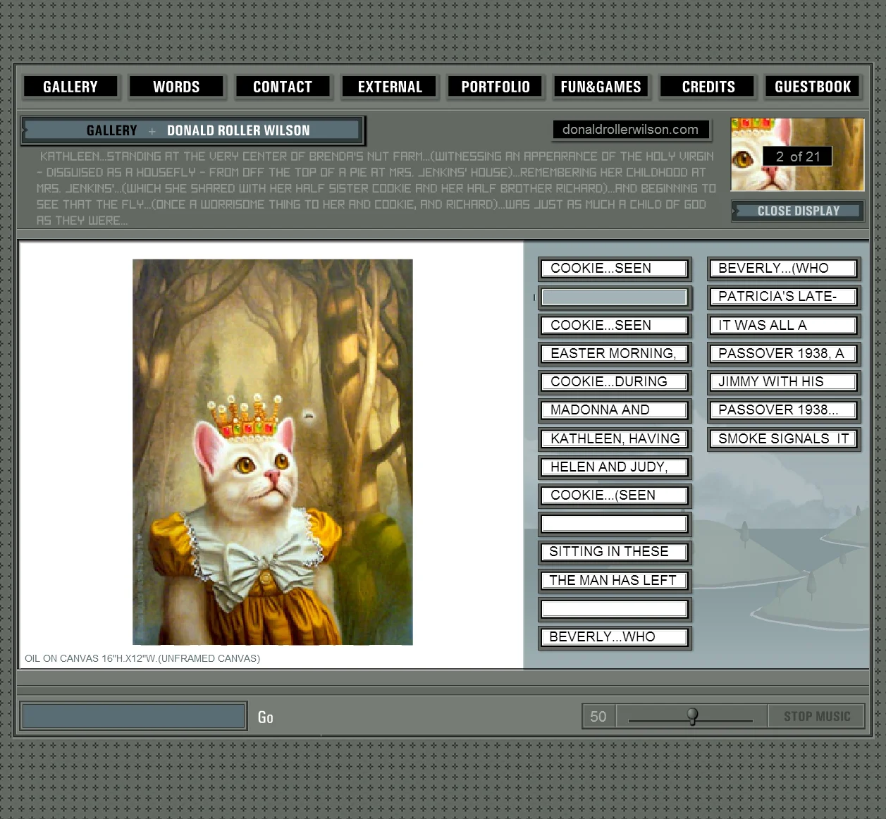This screenshot has height=819, width=886.
Task: Open the WORDS section
Action: point(176,87)
